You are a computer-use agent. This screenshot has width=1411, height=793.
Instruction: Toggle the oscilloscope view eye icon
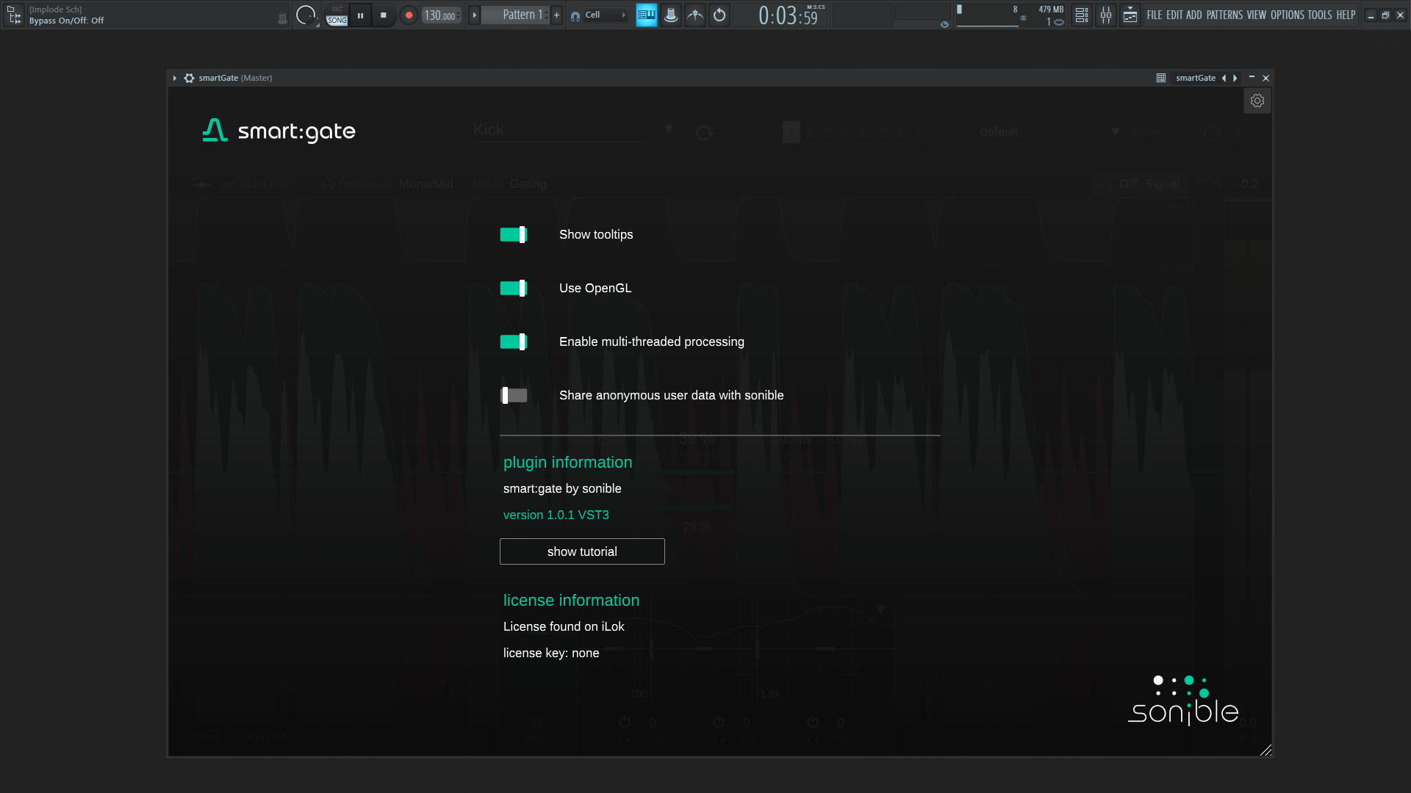(x=944, y=24)
